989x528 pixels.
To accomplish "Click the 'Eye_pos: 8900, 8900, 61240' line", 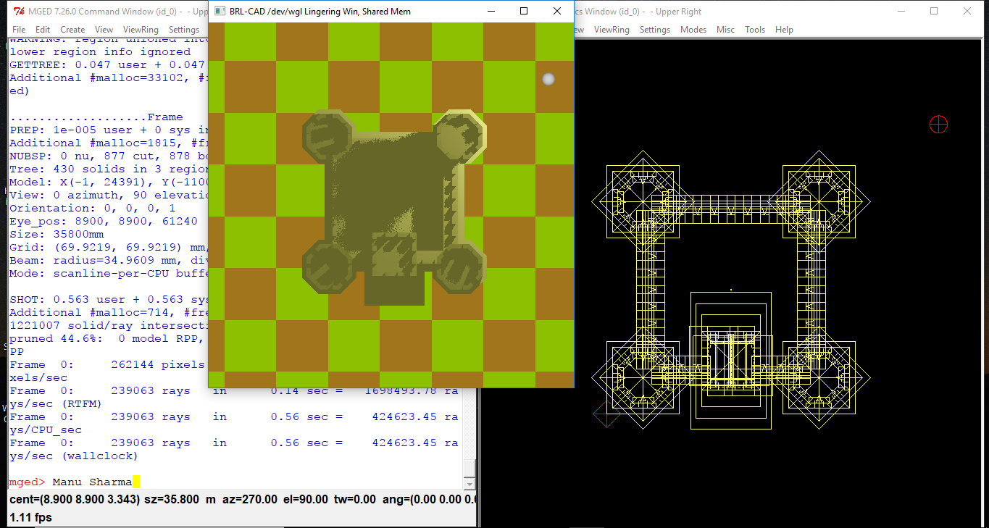I will (104, 222).
